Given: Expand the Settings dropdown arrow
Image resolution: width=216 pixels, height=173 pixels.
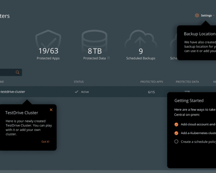Looking at the screenshot, I should tap(214, 15).
